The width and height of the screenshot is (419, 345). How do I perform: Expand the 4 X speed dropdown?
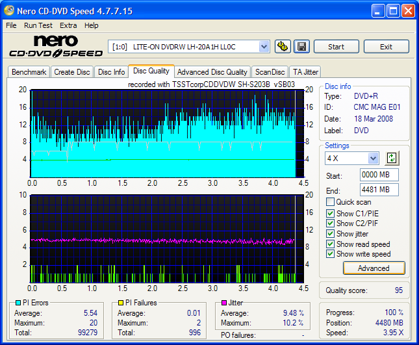[373, 159]
